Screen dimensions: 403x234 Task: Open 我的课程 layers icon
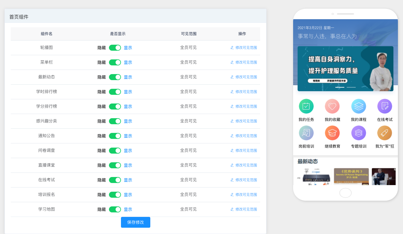[358, 106]
